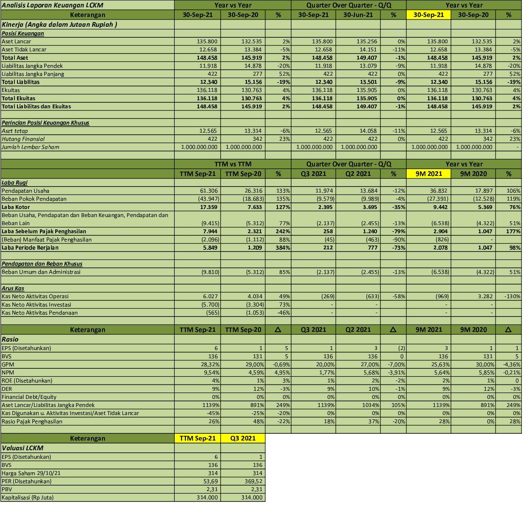Select the 36.832 value for 9M 2021 revenue
The width and height of the screenshot is (527, 514).
[x=439, y=191]
